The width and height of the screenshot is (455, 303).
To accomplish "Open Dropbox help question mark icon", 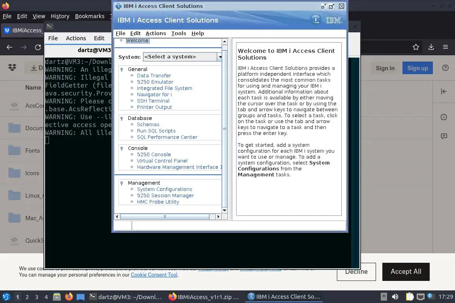I will point(445,68).
